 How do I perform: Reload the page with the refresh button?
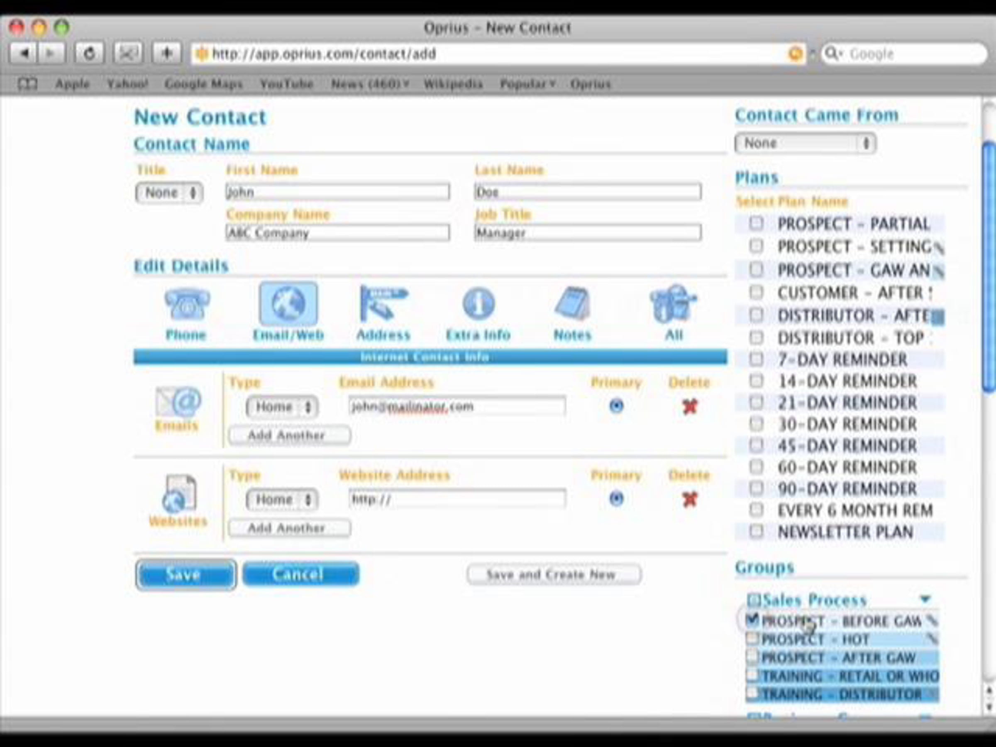[90, 54]
